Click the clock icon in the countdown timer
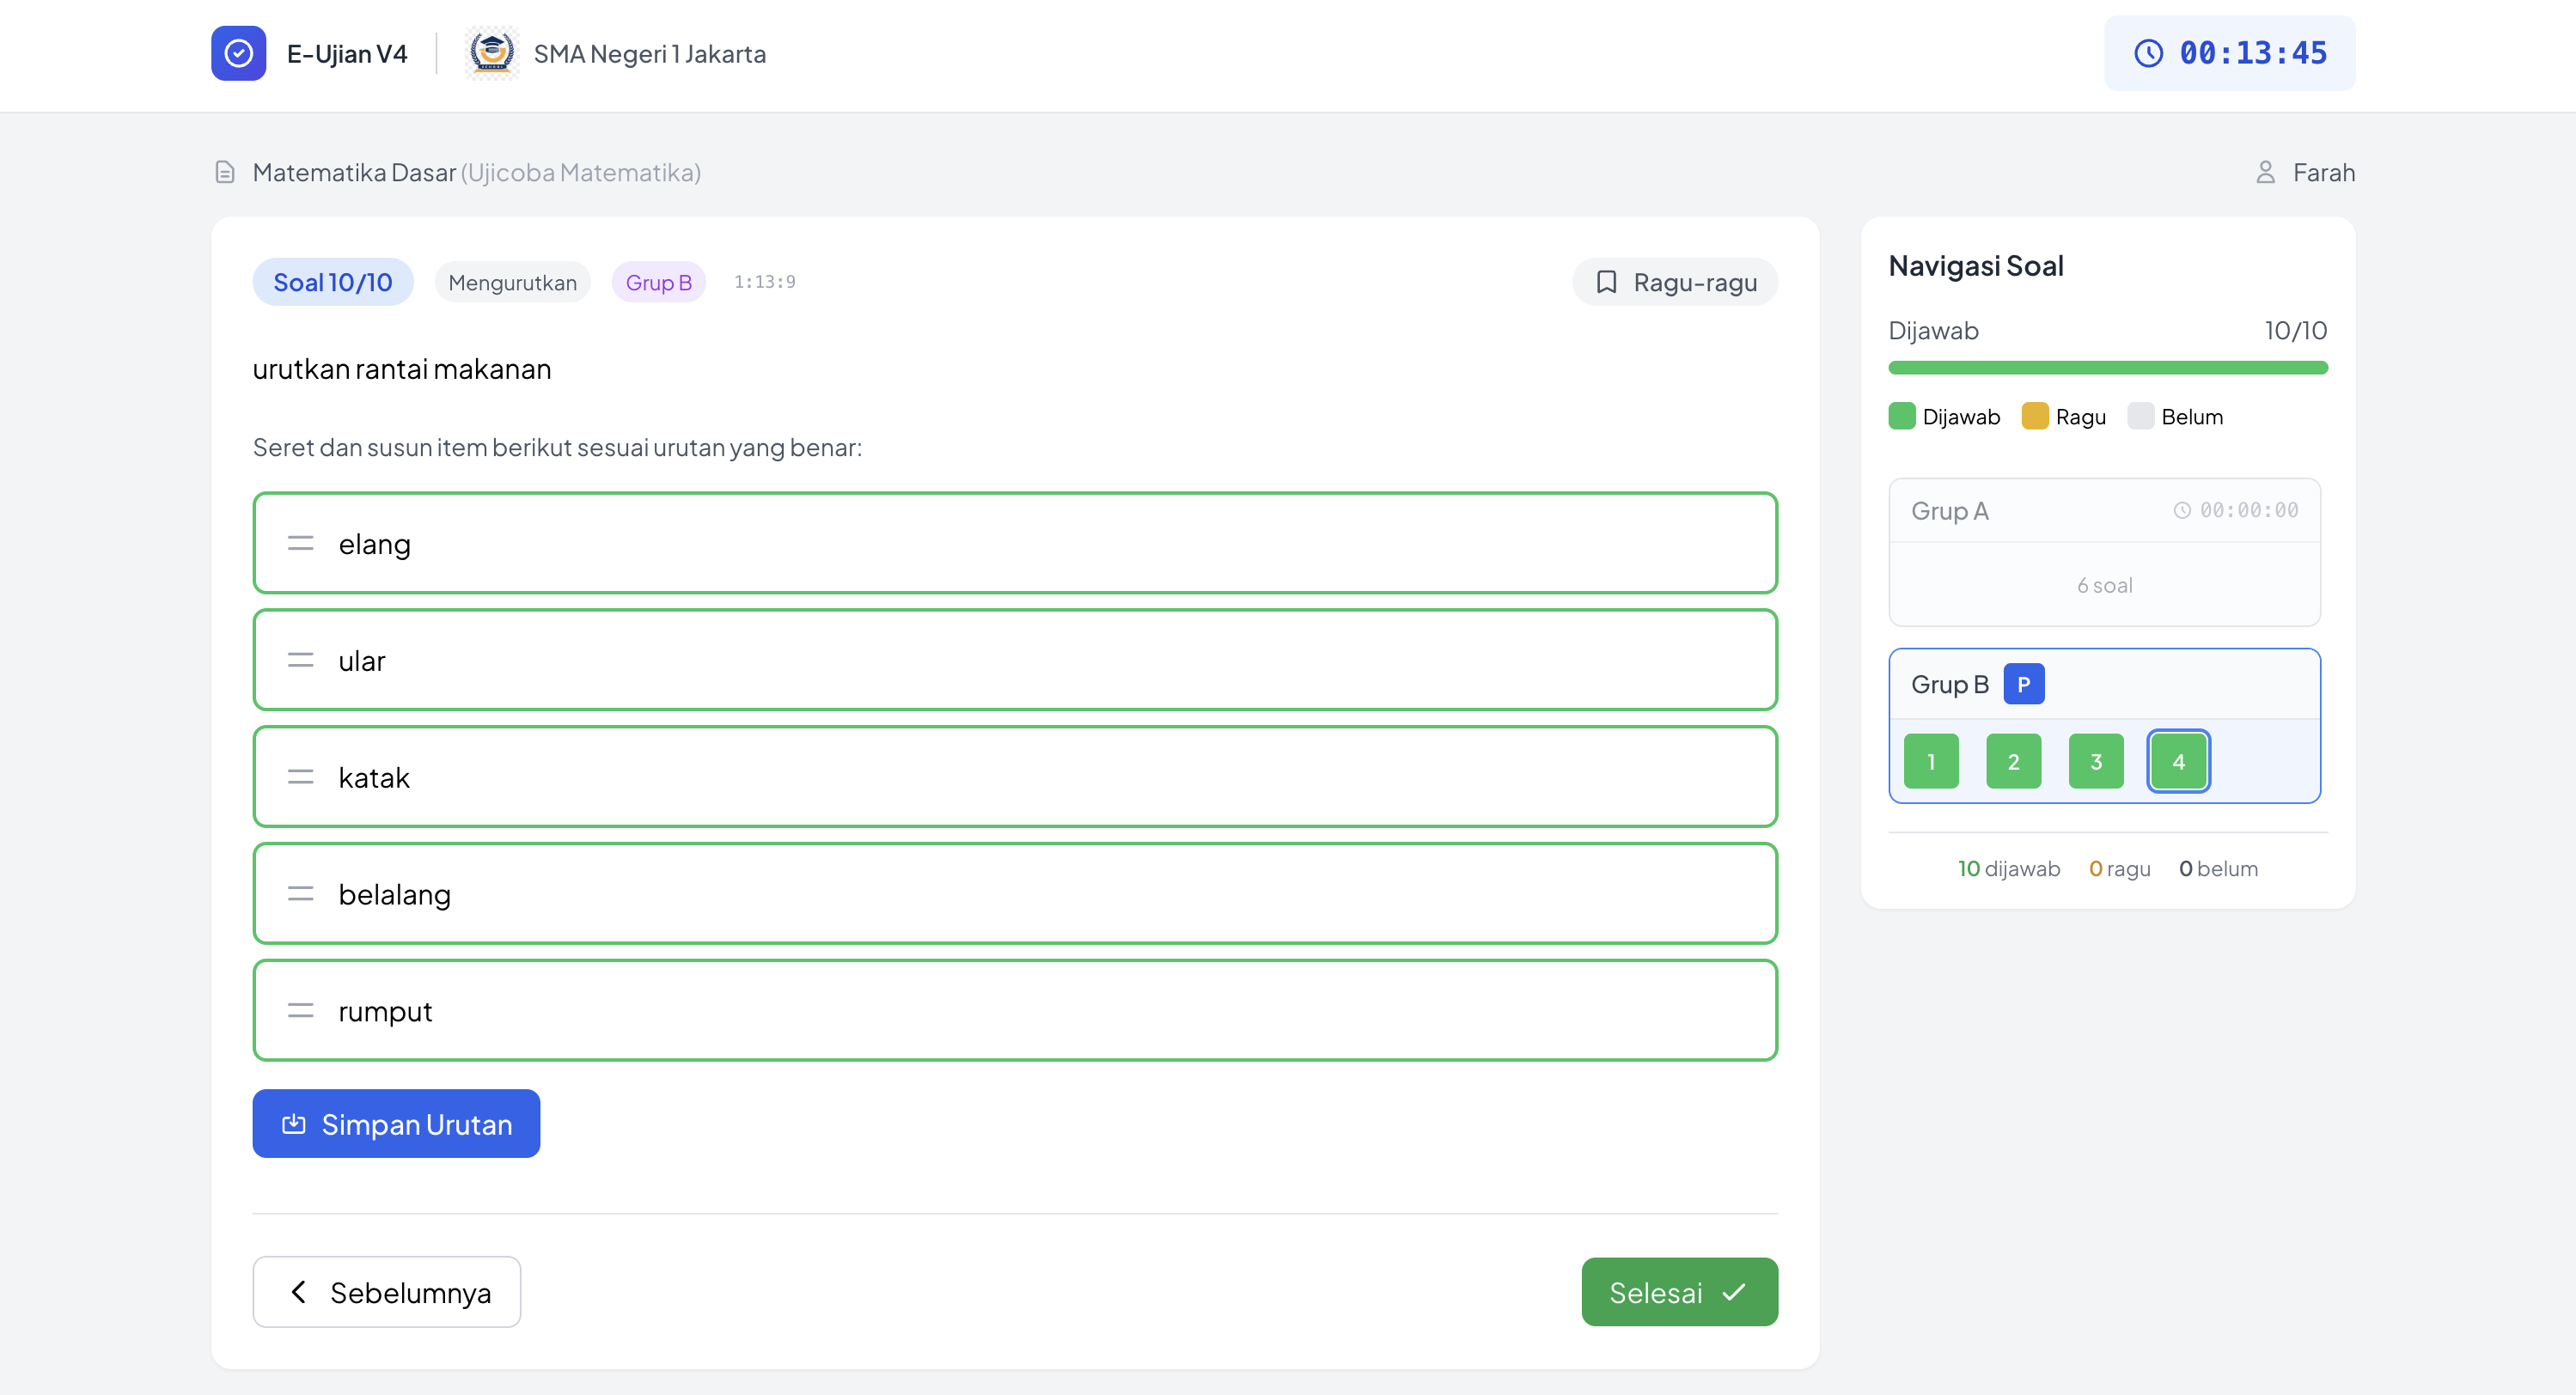The image size is (2576, 1395). (2148, 53)
